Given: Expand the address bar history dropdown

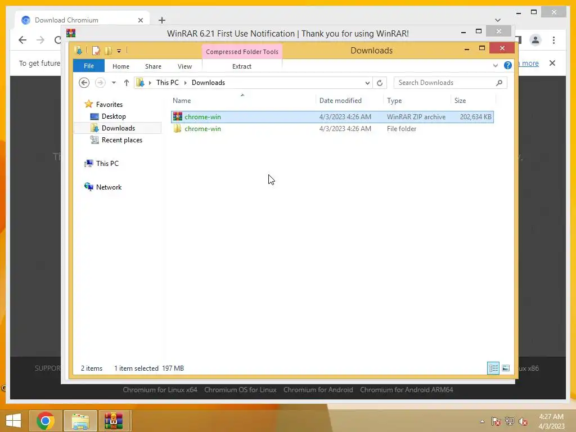Looking at the screenshot, I should pyautogui.click(x=367, y=83).
